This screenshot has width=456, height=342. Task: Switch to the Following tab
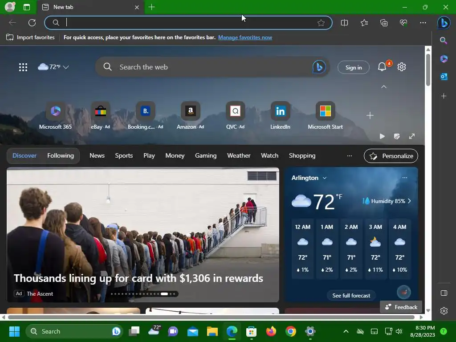coord(61,155)
